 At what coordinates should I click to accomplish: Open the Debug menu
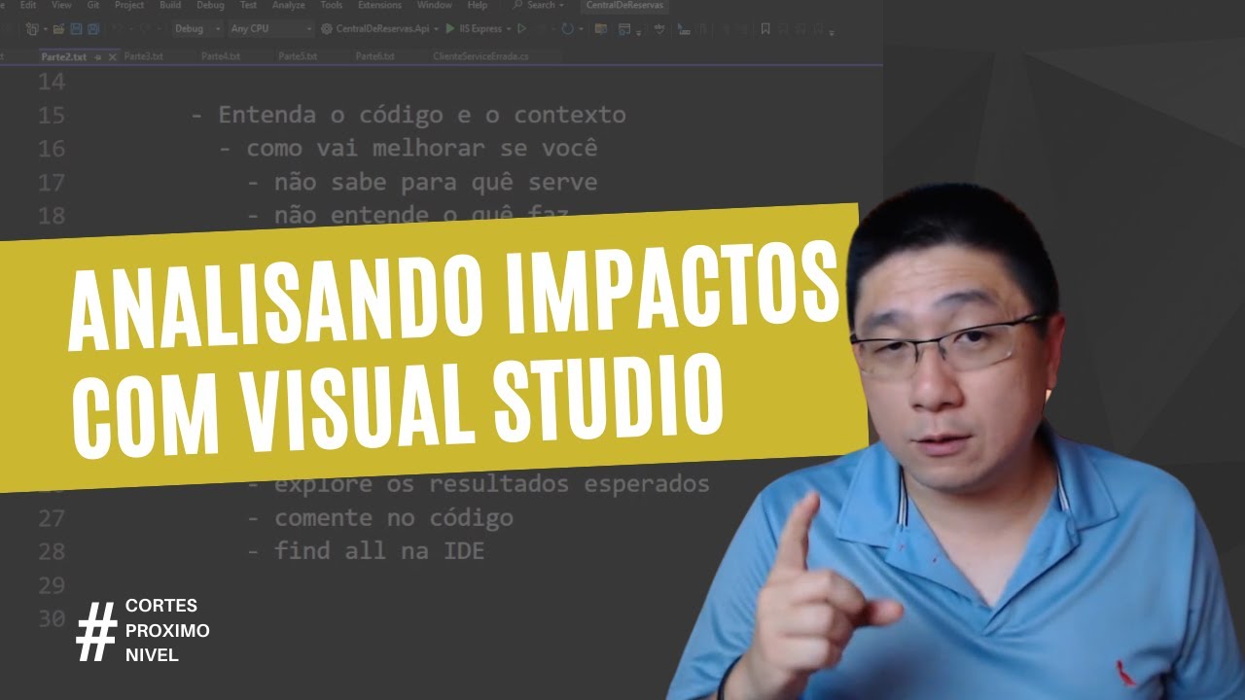[x=210, y=5]
